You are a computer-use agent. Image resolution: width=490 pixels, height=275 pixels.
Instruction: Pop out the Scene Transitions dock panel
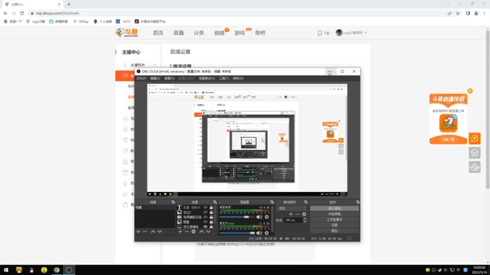pos(306,202)
